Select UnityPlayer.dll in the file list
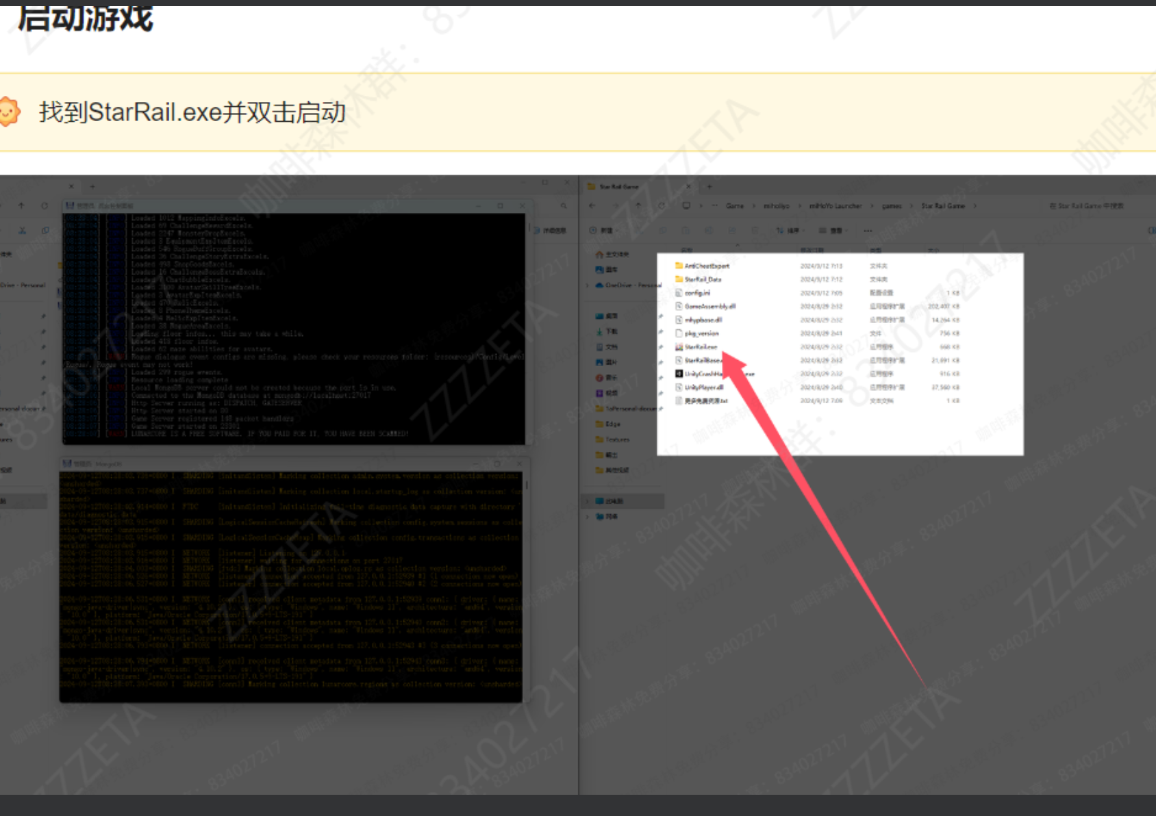This screenshot has width=1156, height=816. coord(699,387)
